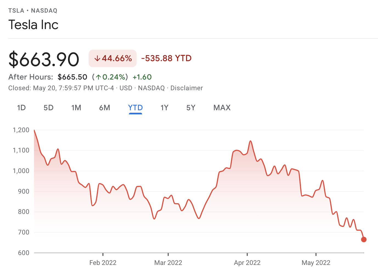
Task: Click the After Hours $665.50 price
Action: point(72,77)
